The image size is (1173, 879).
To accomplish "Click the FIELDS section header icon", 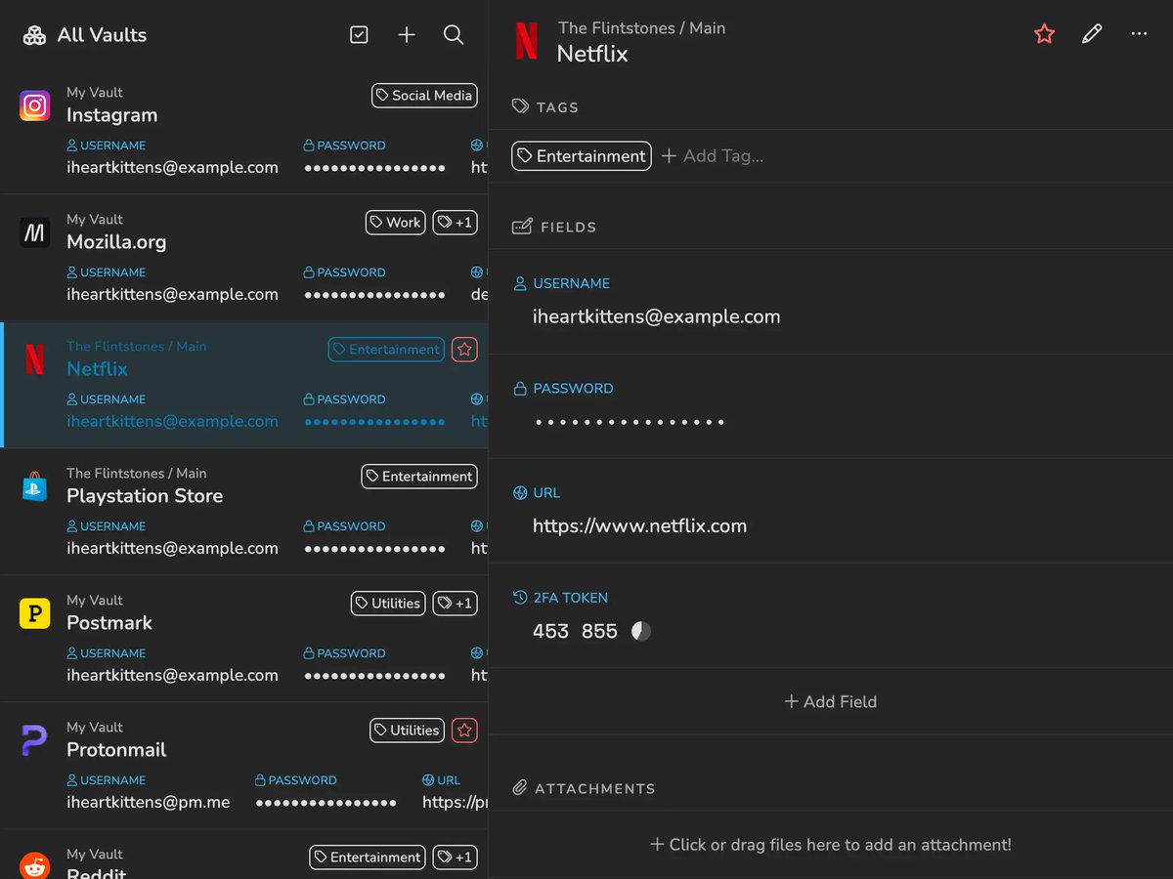I will point(522,227).
